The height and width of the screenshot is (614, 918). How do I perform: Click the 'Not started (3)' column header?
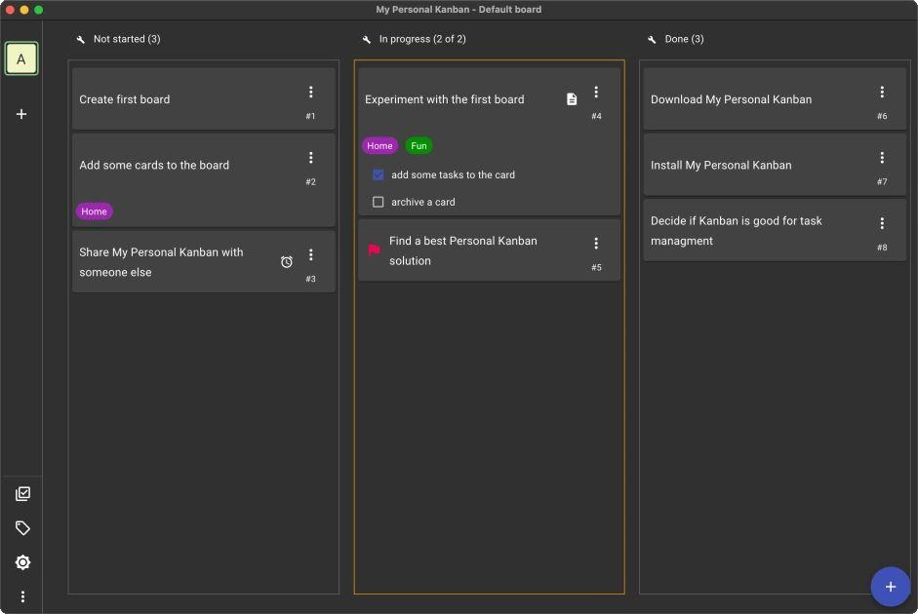coord(127,39)
